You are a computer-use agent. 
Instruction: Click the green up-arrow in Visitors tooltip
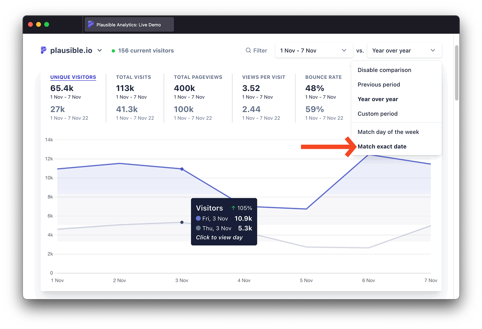tap(233, 208)
